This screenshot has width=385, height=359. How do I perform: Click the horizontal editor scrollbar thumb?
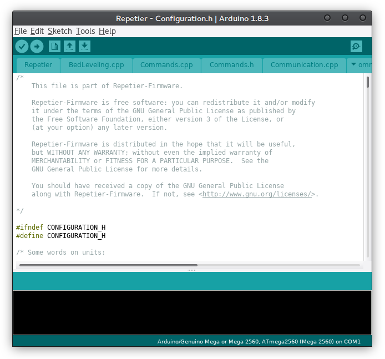click(x=108, y=265)
